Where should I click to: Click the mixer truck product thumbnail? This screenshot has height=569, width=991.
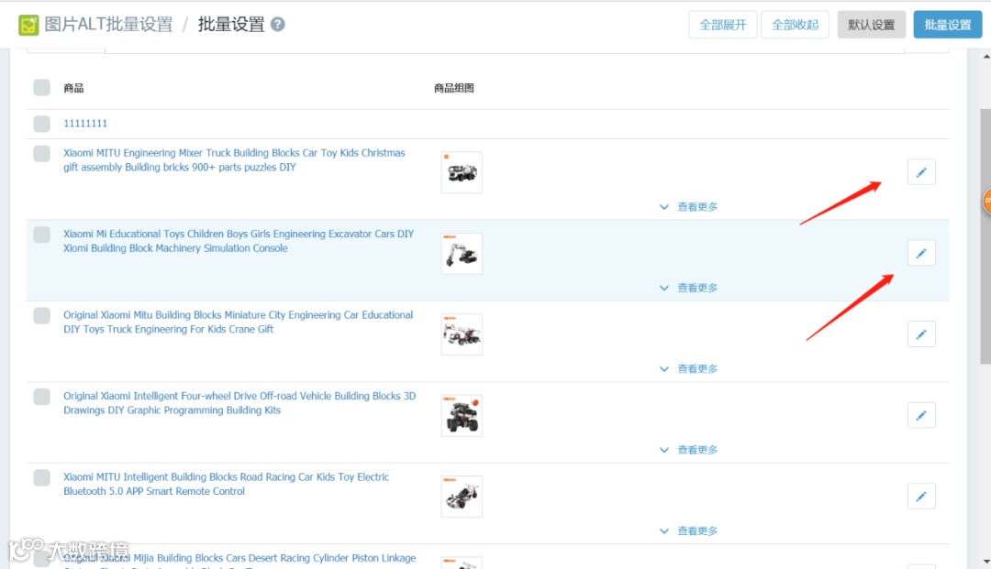[462, 172]
